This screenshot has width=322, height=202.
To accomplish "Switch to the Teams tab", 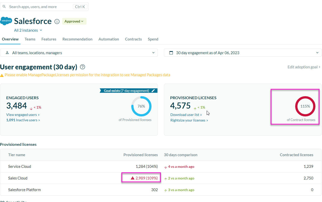I will 30,39.
